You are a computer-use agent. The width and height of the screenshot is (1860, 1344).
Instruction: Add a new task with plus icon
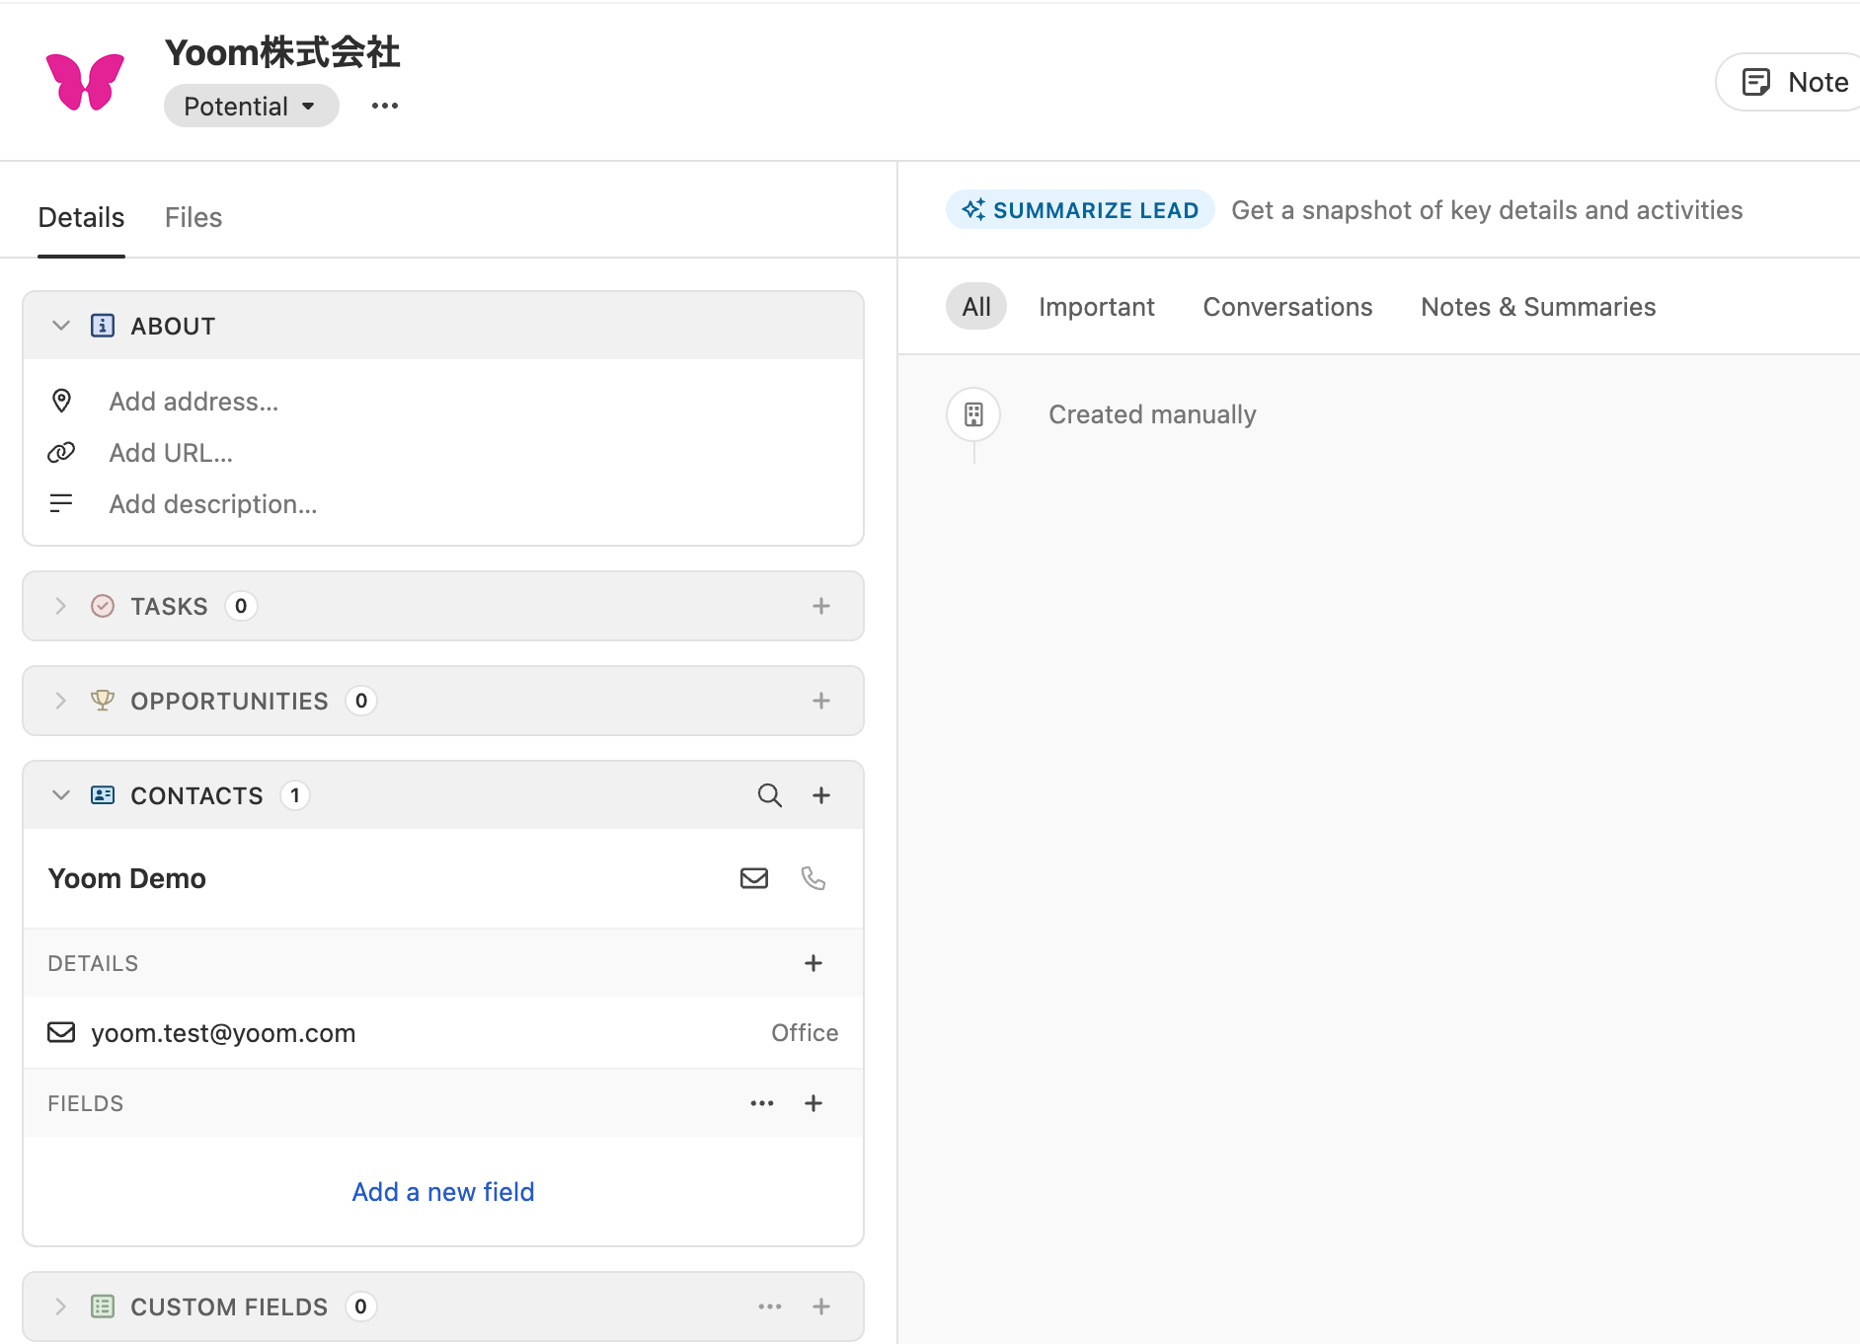click(x=820, y=606)
